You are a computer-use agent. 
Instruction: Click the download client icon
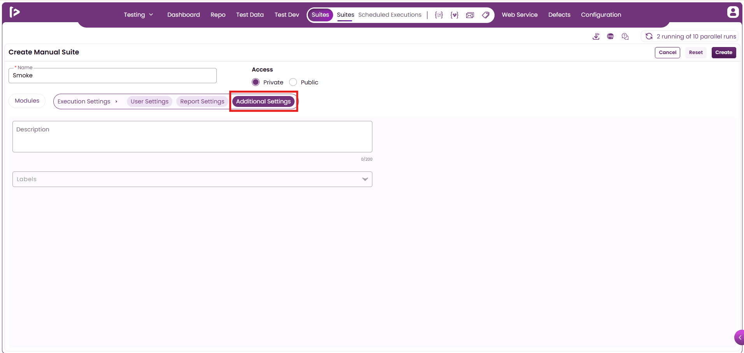click(x=596, y=36)
